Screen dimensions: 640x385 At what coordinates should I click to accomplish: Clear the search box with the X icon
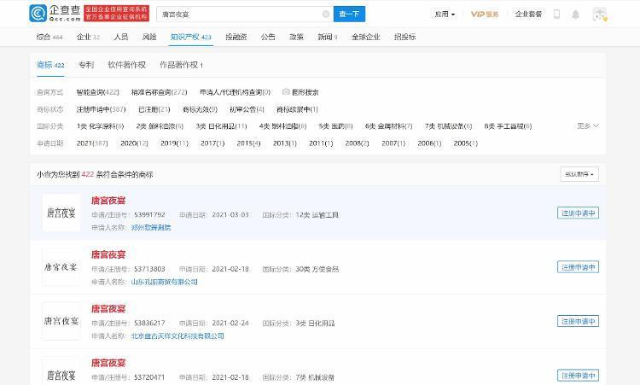coord(325,15)
